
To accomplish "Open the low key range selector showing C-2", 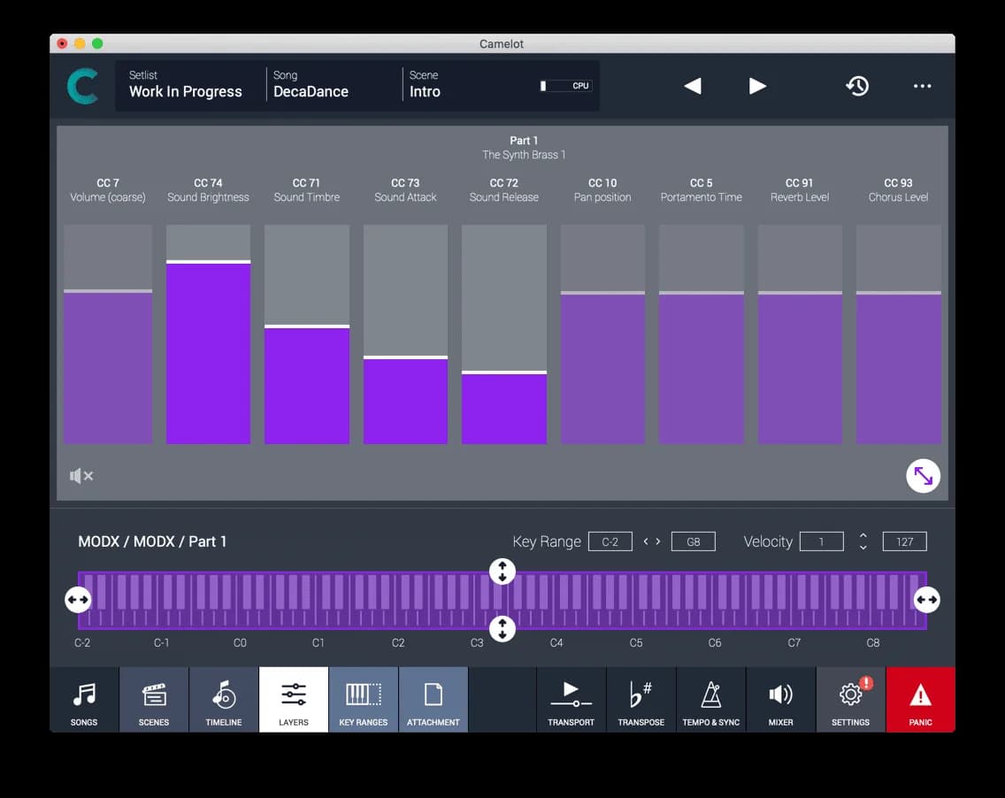I will pyautogui.click(x=610, y=541).
